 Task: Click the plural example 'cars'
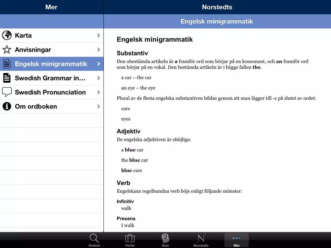(x=125, y=109)
